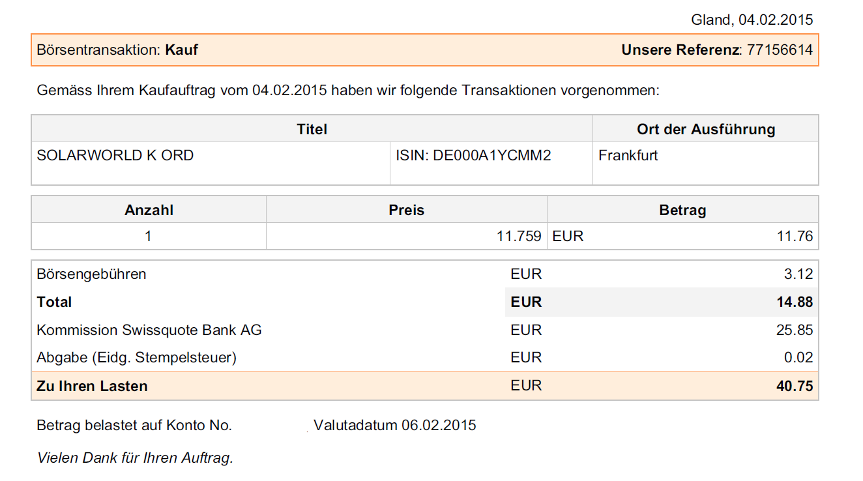Click the Total amount 14.88

(795, 302)
